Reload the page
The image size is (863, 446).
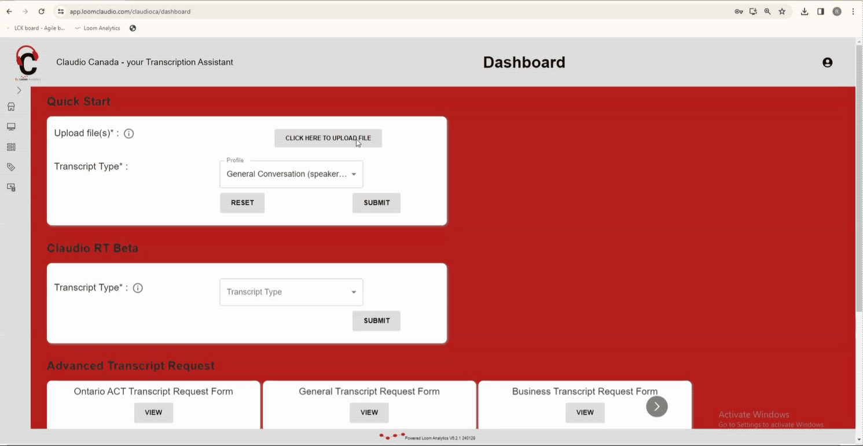pyautogui.click(x=41, y=12)
